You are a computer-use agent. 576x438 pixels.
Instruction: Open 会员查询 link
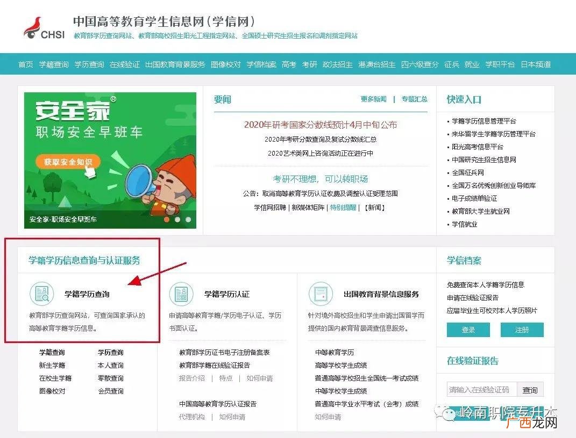[111, 391]
